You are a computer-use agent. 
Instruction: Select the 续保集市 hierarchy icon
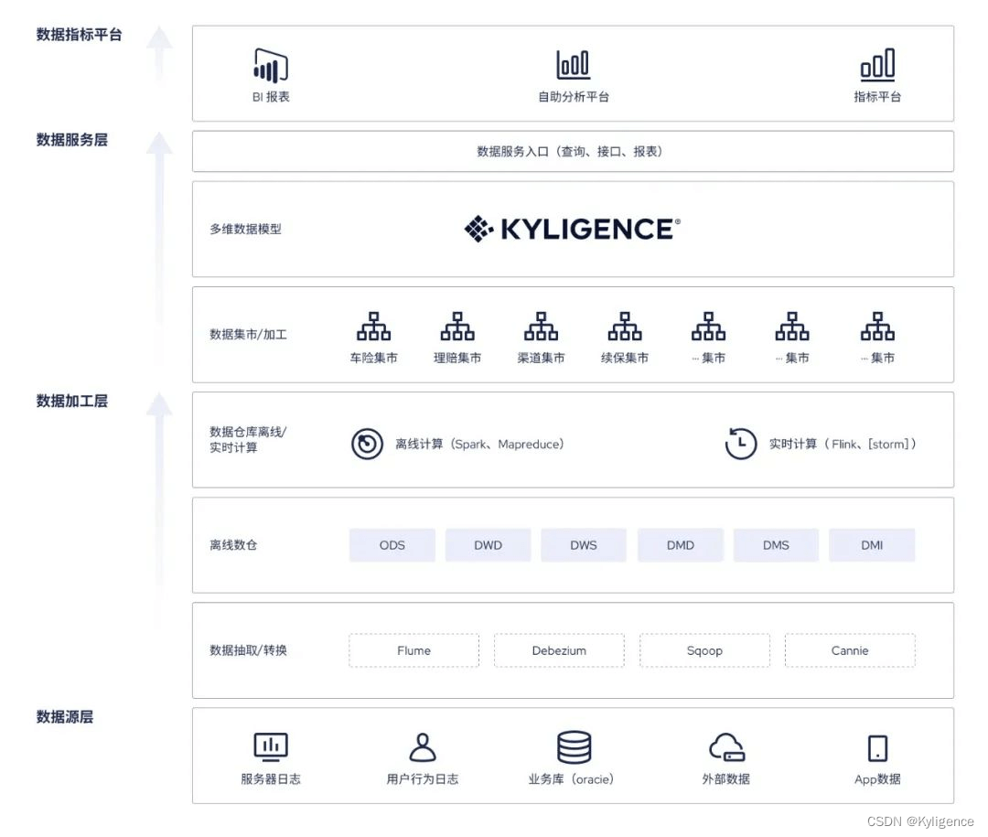(x=625, y=326)
